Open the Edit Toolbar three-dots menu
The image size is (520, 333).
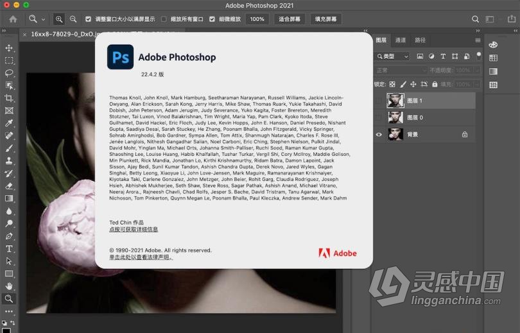[x=9, y=311]
